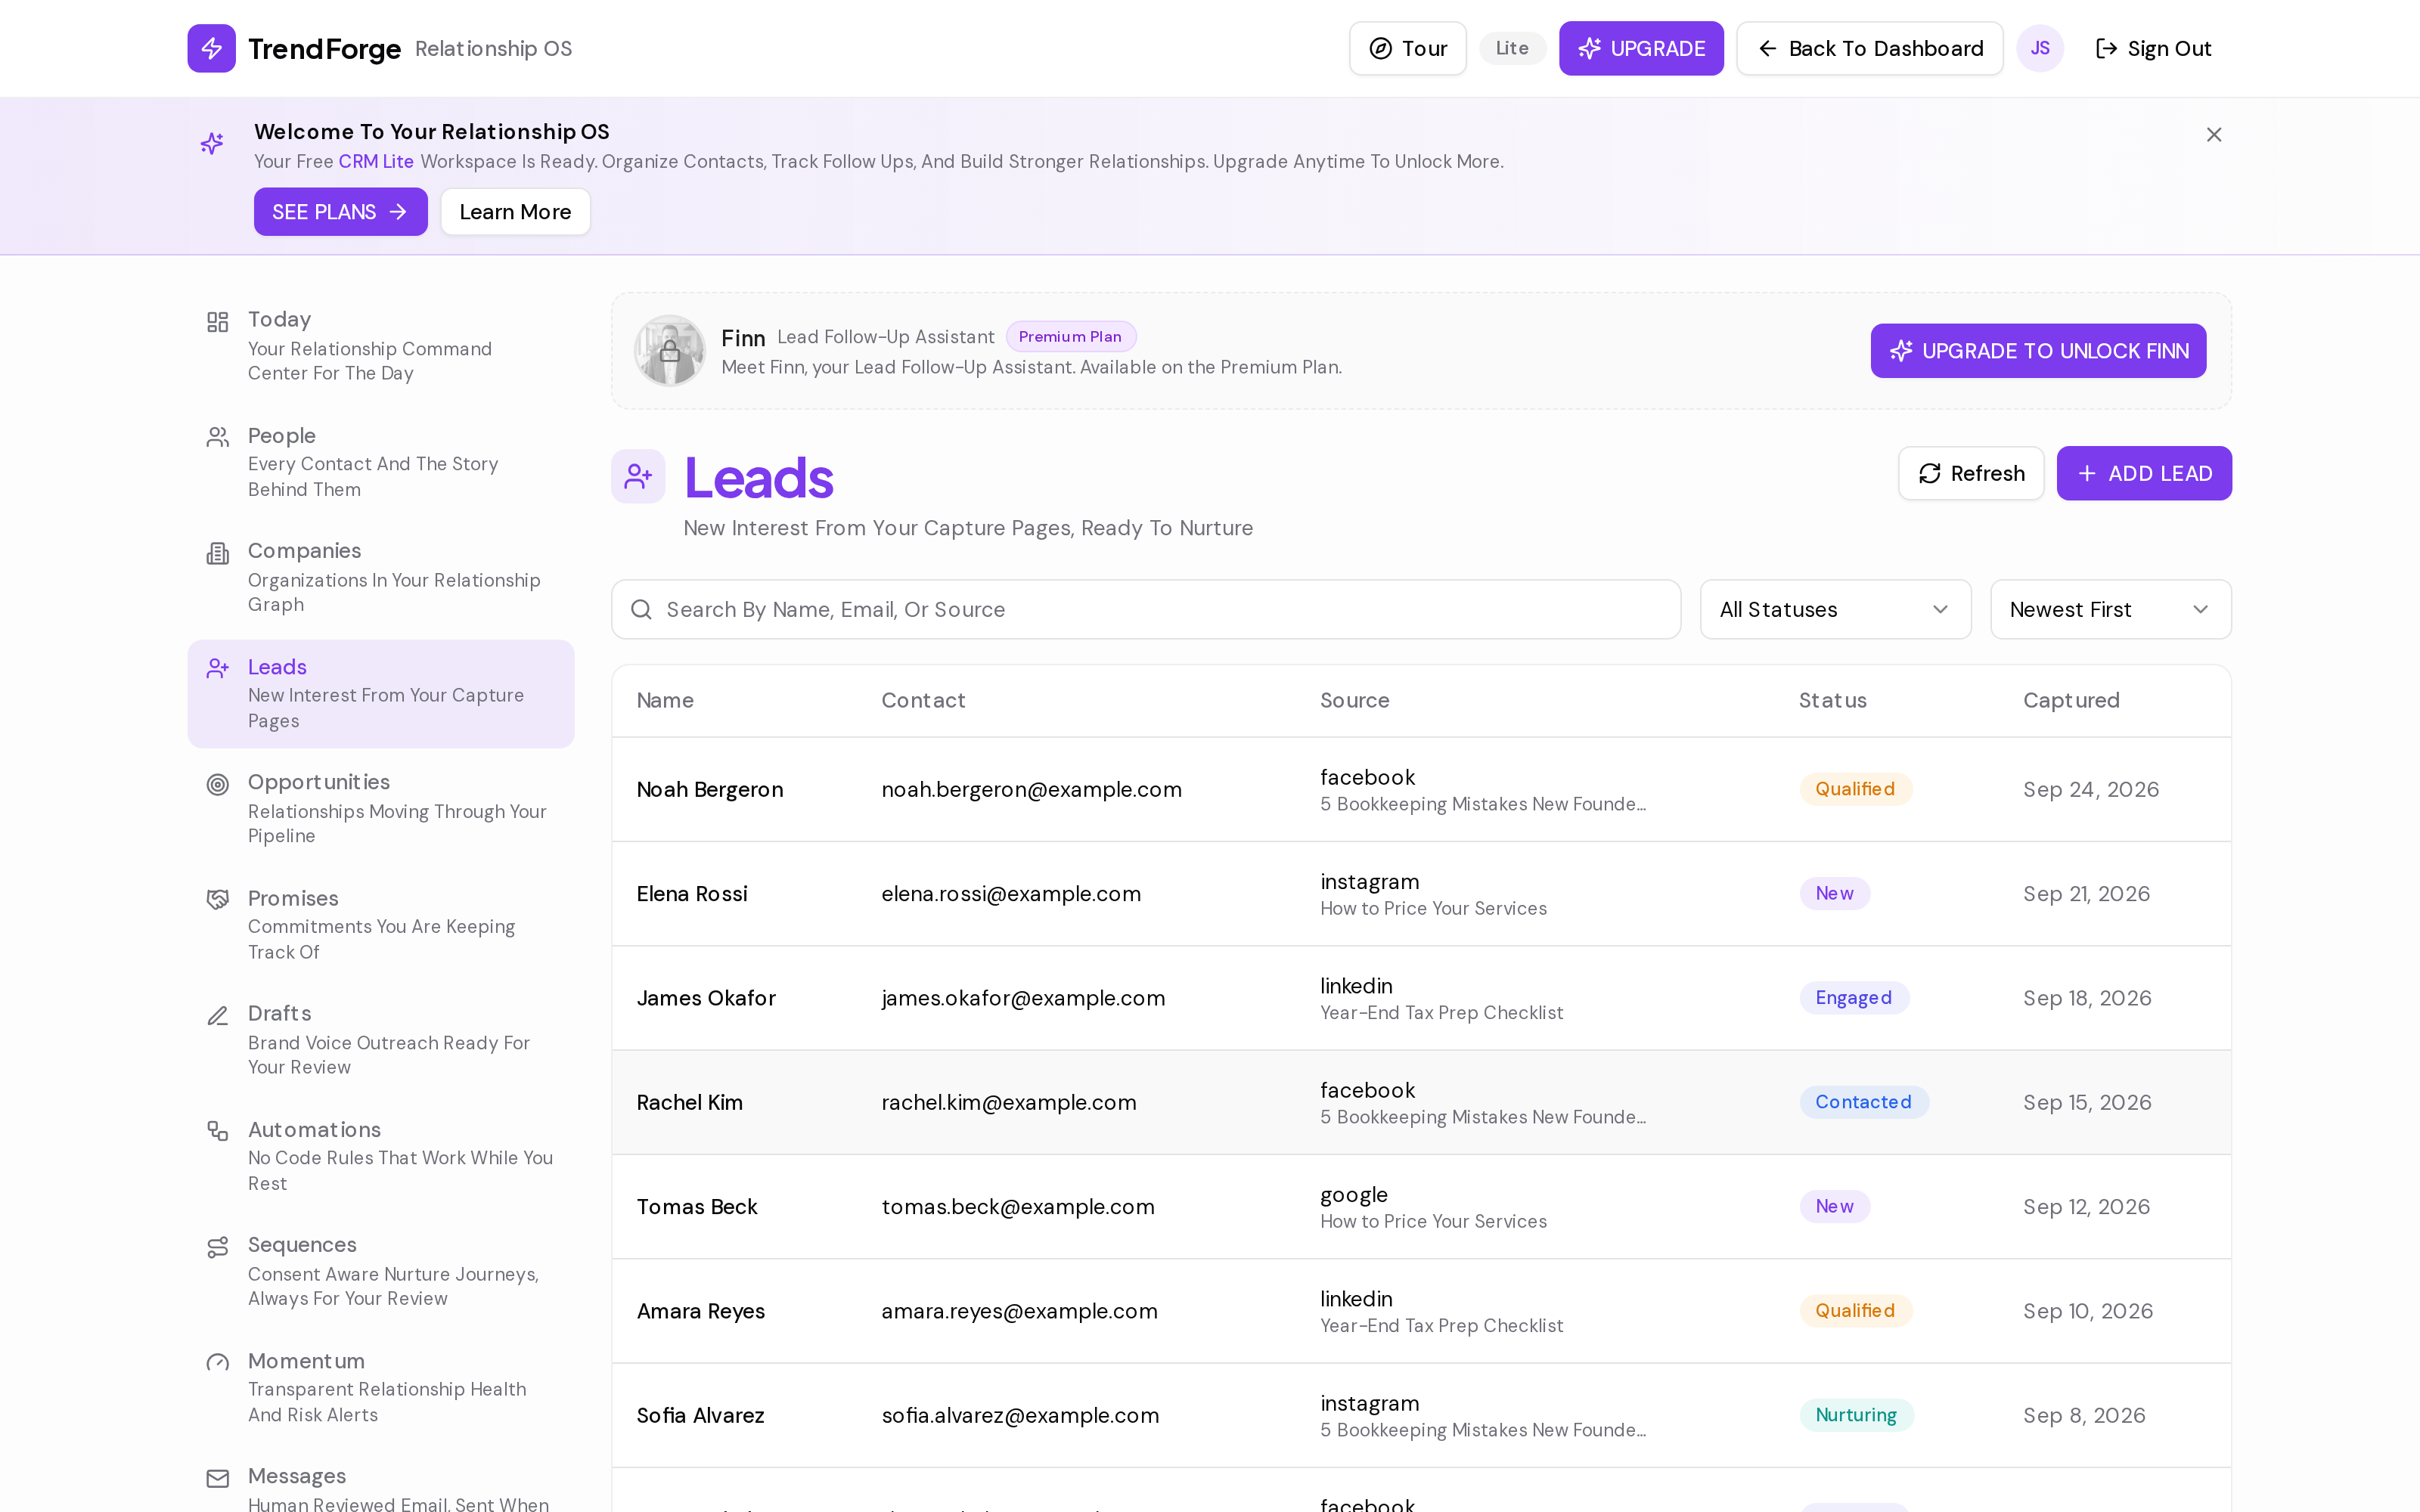Open the Newest First sort dropdown
Screen dimensions: 2420x1512
tap(2110, 609)
